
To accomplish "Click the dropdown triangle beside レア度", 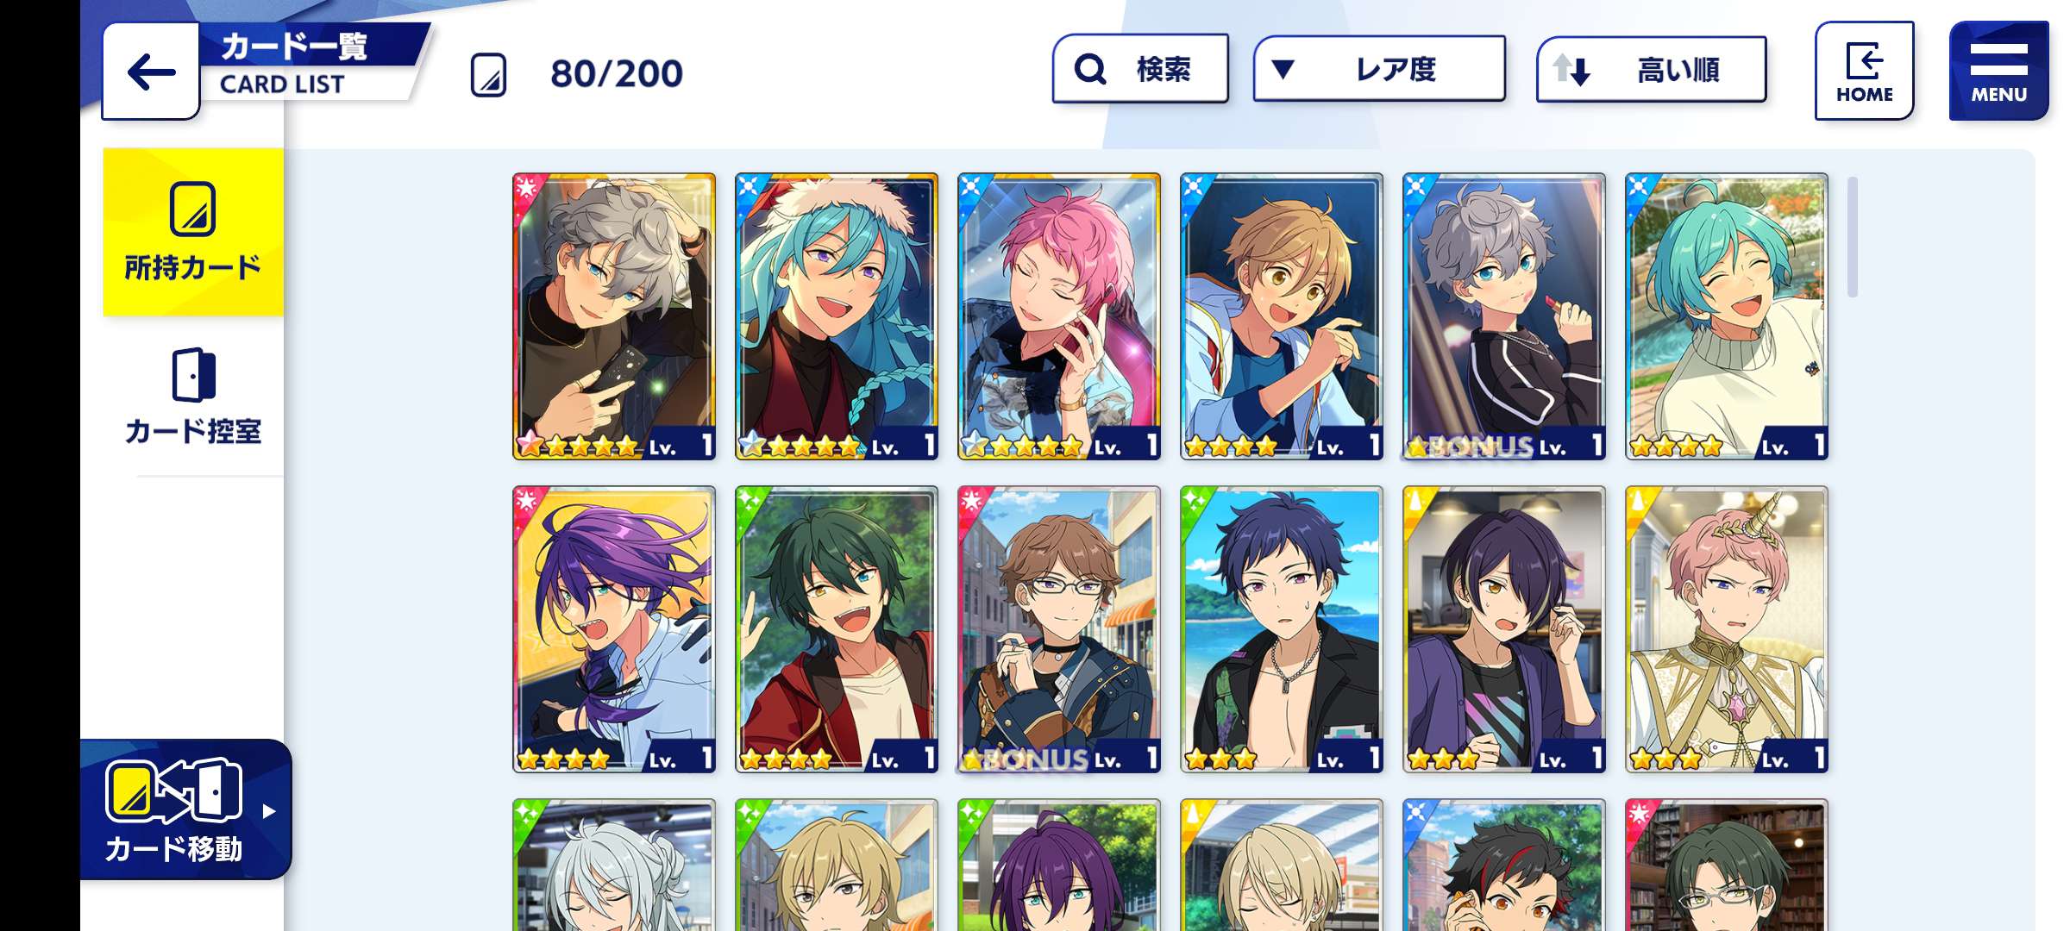I will pos(1283,69).
